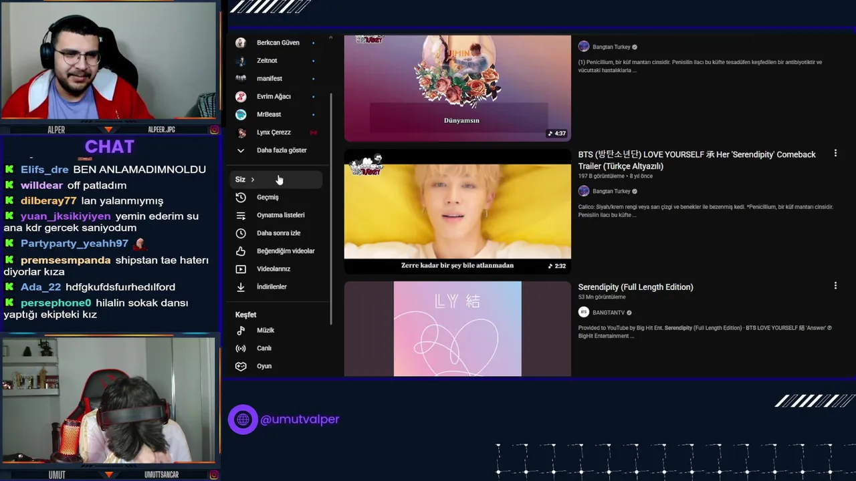
Task: Open Dünyamsın video thumbnail
Action: pos(457,88)
